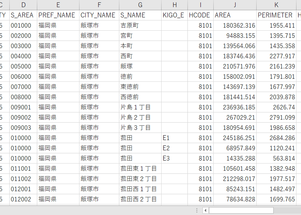301x215 pixels.
Task: Select column D header
Action: point(23,5)
